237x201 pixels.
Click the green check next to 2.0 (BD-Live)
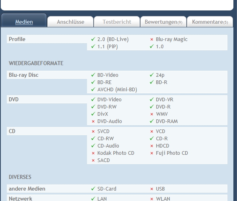coord(93,39)
